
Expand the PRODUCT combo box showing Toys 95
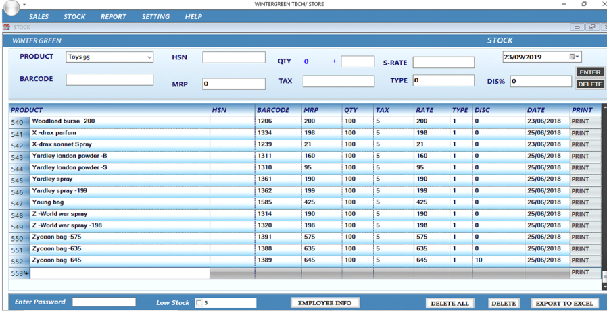[149, 57]
